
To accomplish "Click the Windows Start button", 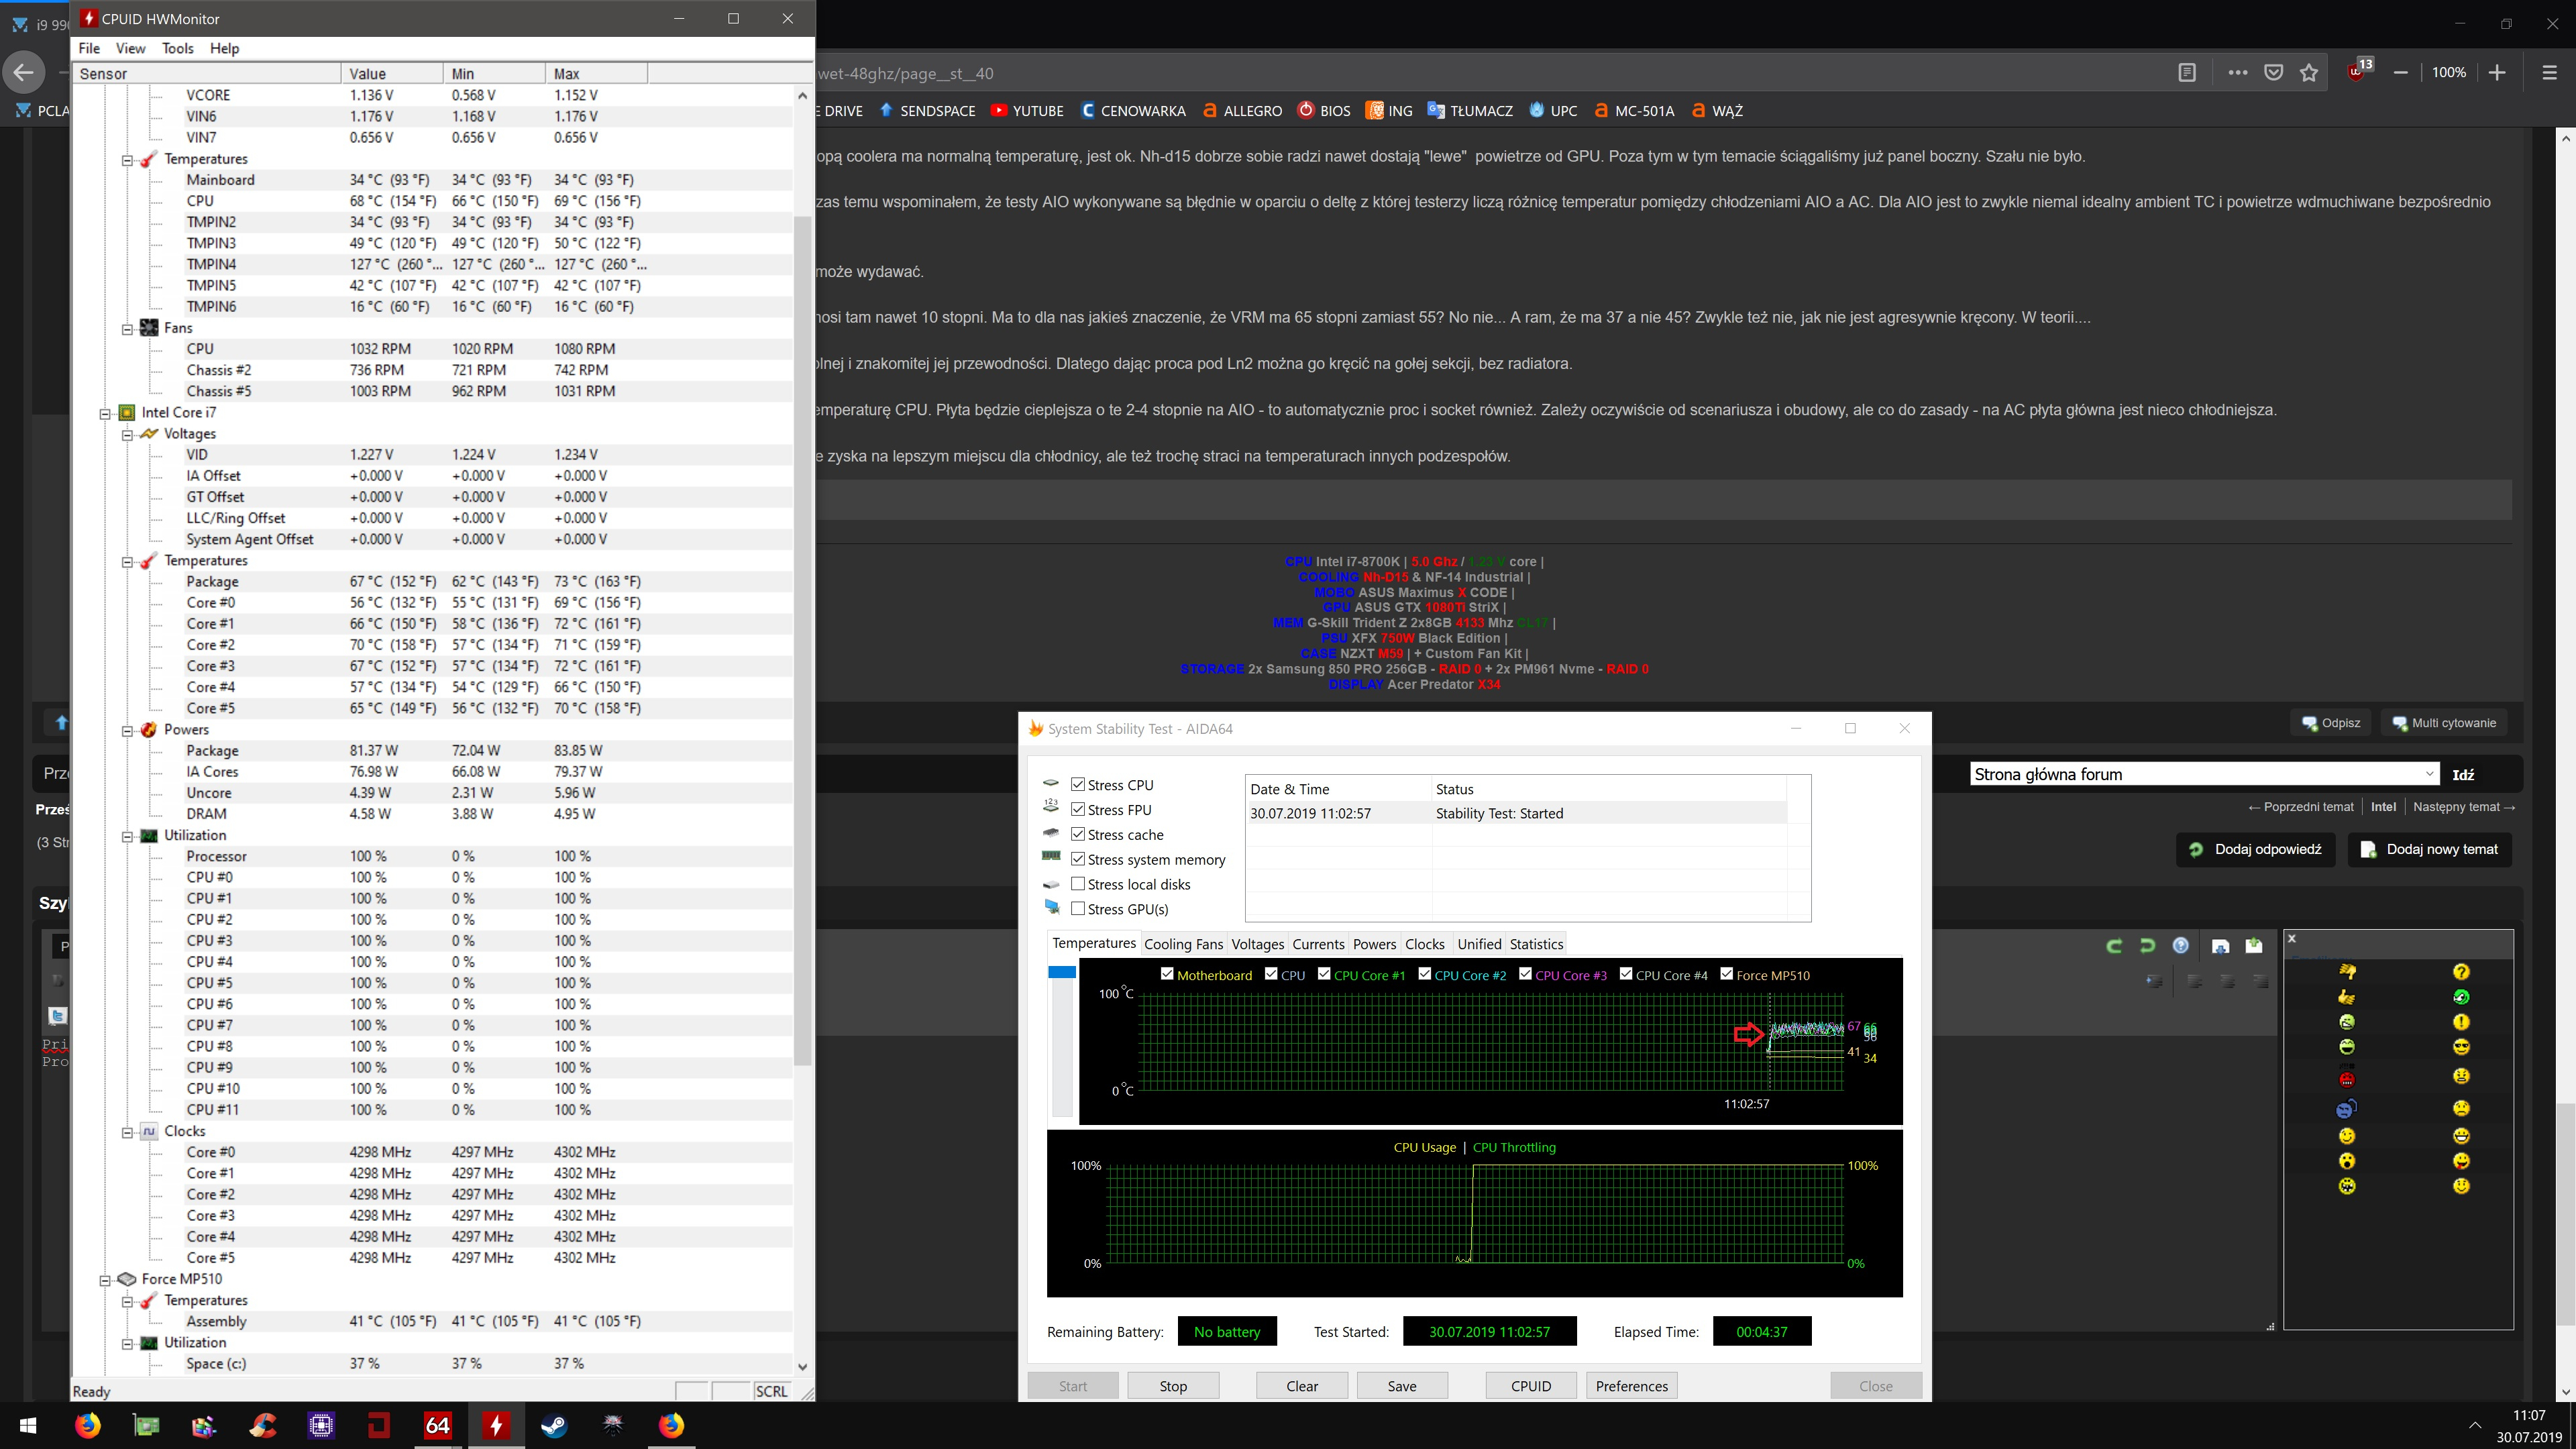I will tap(28, 1425).
